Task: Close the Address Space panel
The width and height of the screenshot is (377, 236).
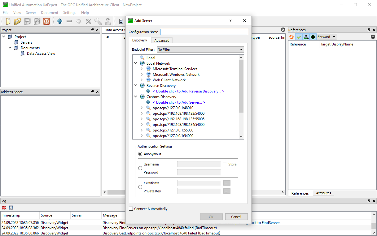Action: pyautogui.click(x=97, y=92)
